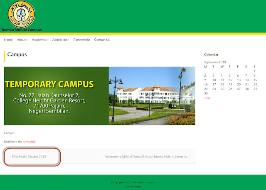
Task: Open the Partnership page
Action: coord(81,40)
